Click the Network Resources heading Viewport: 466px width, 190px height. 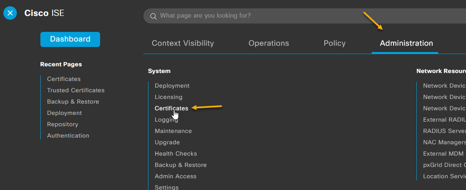click(441, 71)
